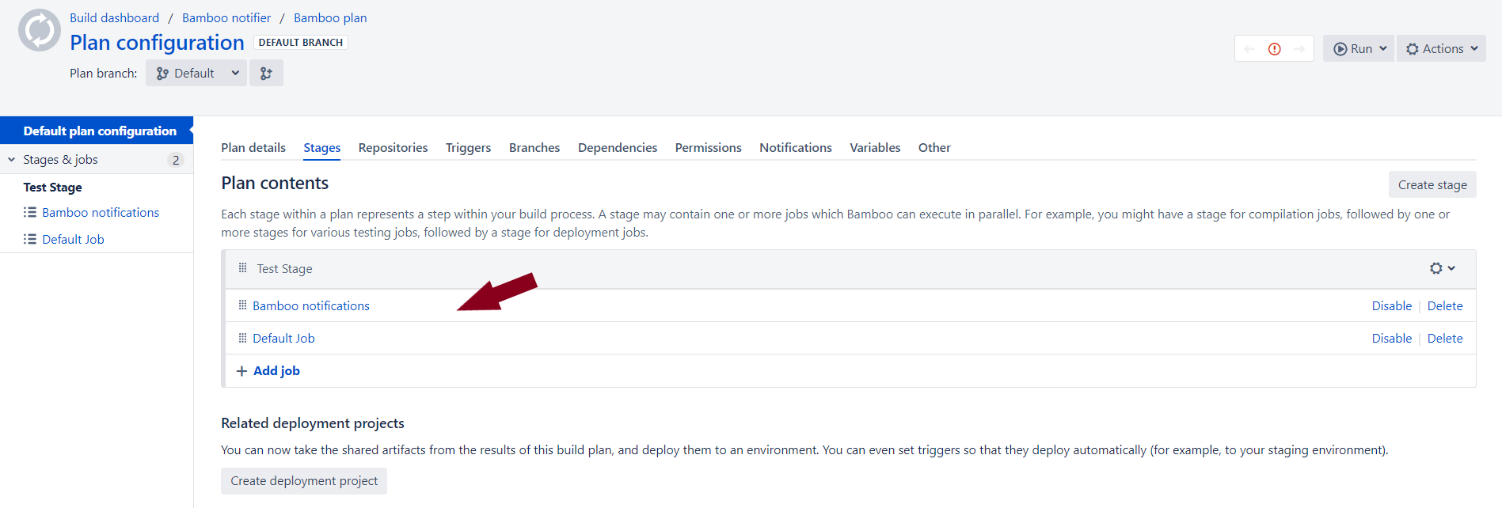This screenshot has height=508, width=1502.
Task: Disable the Default Job
Action: 1391,339
